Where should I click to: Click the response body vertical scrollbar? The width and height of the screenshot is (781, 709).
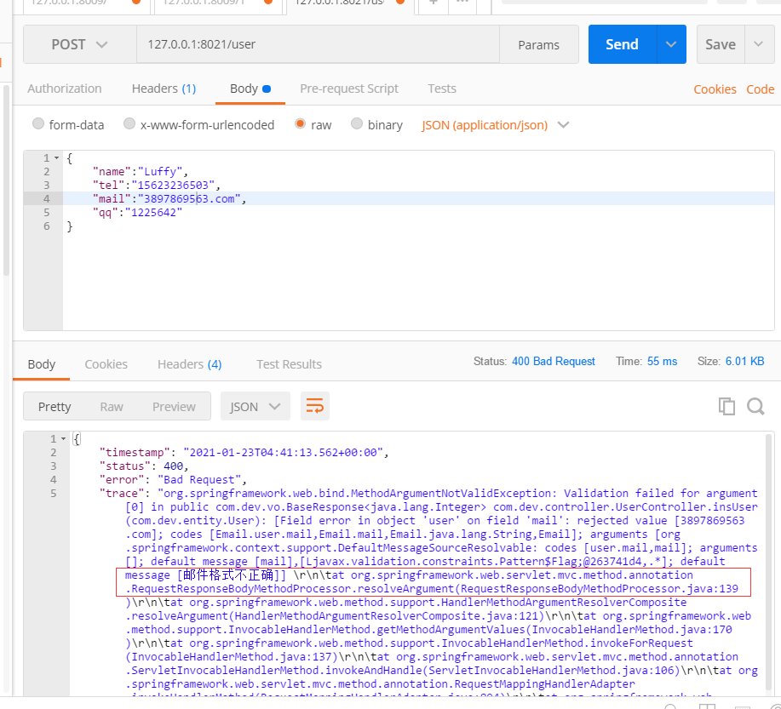(x=768, y=563)
